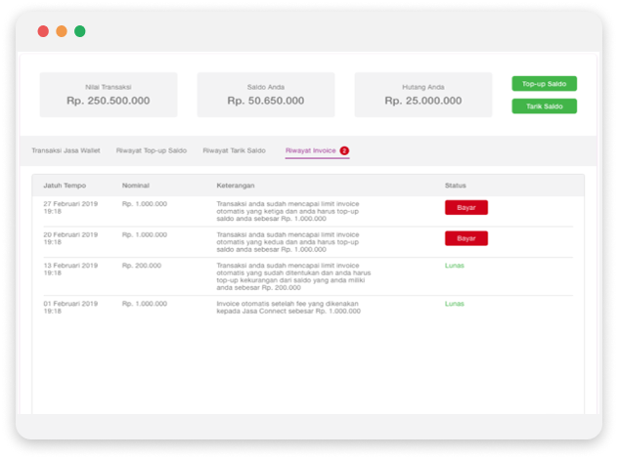The image size is (618, 459).
Task: Maximize the window using the green dot
Action: click(79, 31)
